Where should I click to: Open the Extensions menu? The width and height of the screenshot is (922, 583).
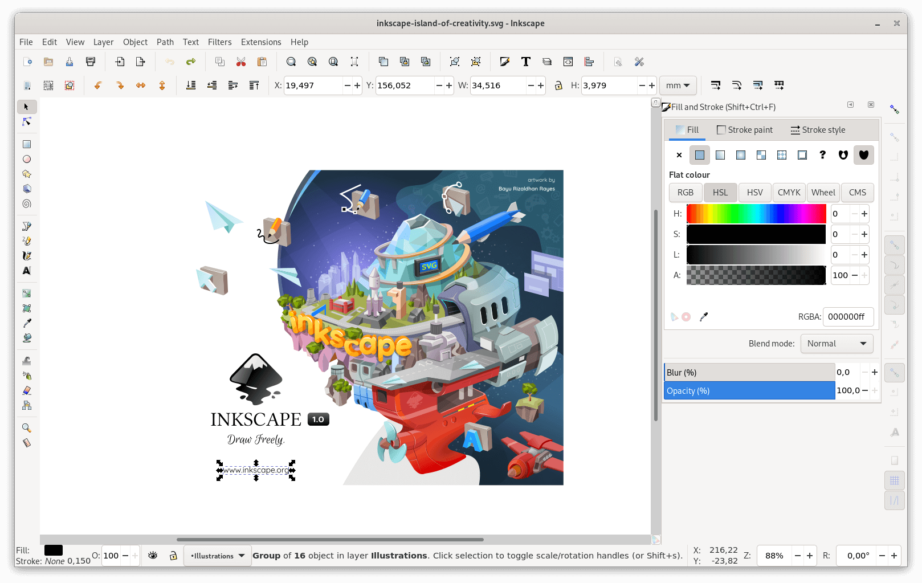pos(261,42)
